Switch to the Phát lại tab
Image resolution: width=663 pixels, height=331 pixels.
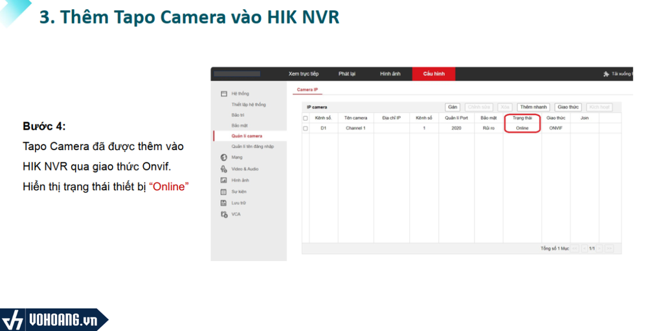pyautogui.click(x=347, y=74)
